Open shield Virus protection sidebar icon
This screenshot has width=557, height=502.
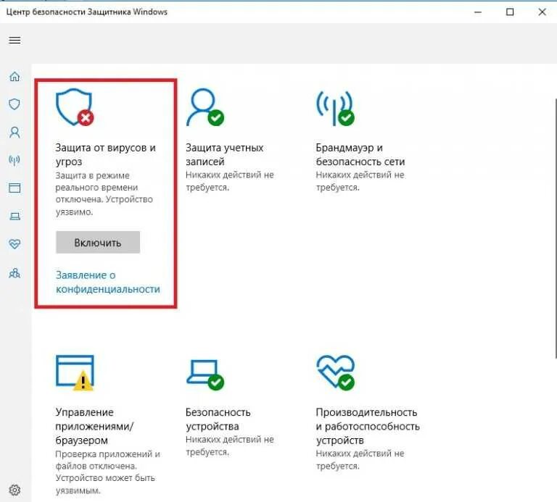coord(15,104)
